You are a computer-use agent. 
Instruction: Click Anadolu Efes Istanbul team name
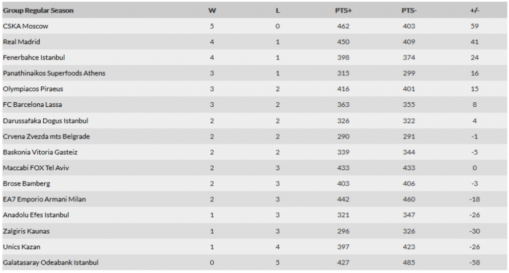36,215
